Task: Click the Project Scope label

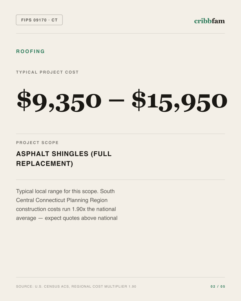Action: tap(37, 143)
